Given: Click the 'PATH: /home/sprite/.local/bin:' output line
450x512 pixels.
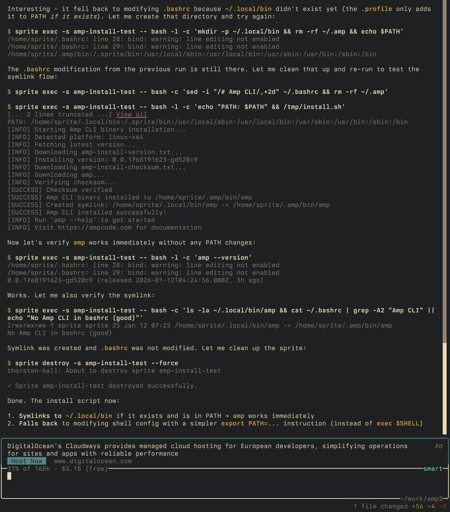Looking at the screenshot, I should tap(207, 122).
